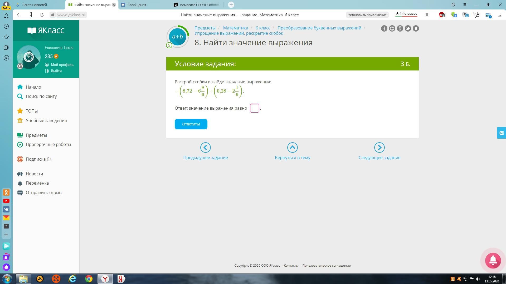Click the envelope feedback side tab

pyautogui.click(x=501, y=133)
